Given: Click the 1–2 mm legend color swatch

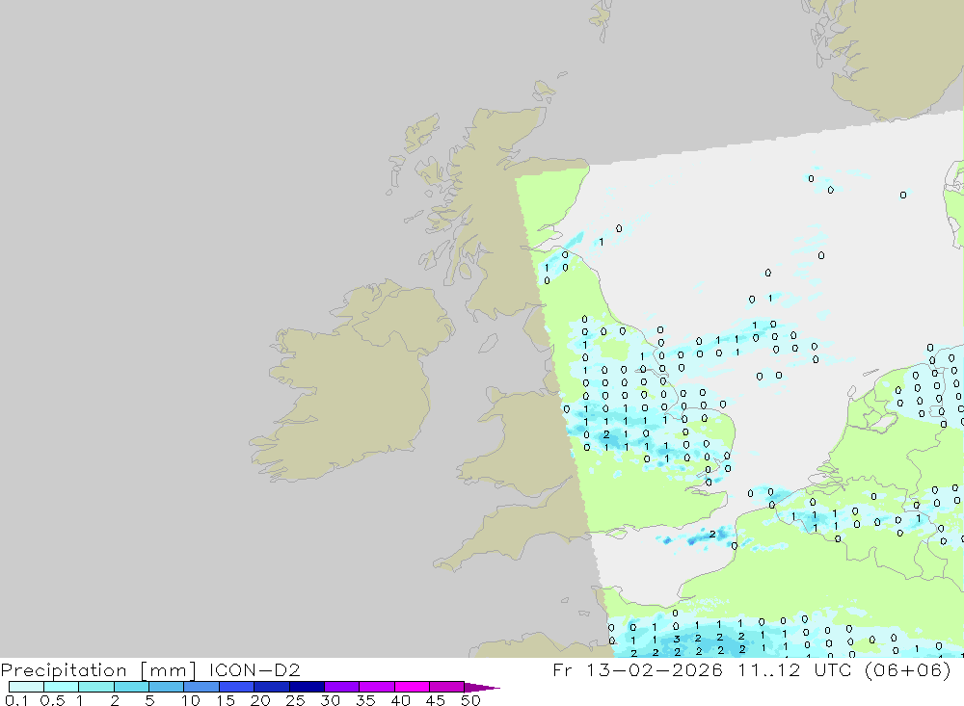Looking at the screenshot, I should pos(96,687).
